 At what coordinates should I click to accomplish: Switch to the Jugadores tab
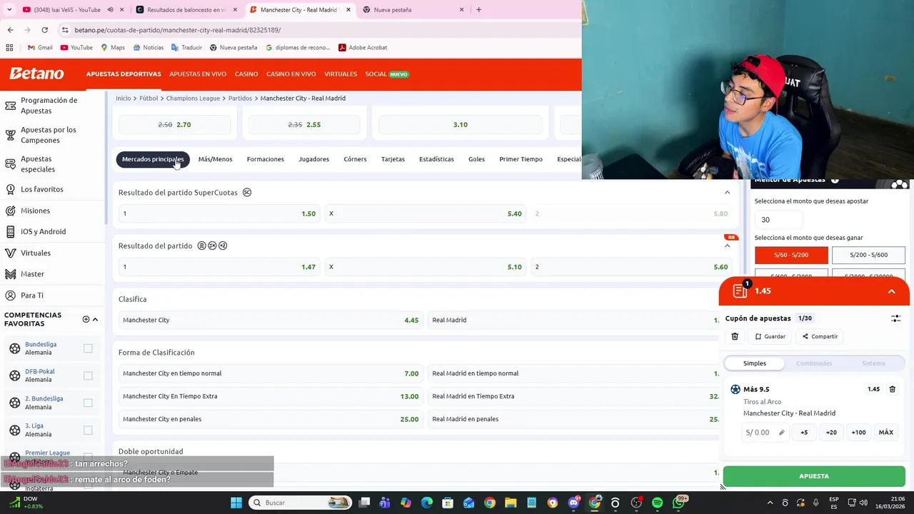click(x=313, y=159)
